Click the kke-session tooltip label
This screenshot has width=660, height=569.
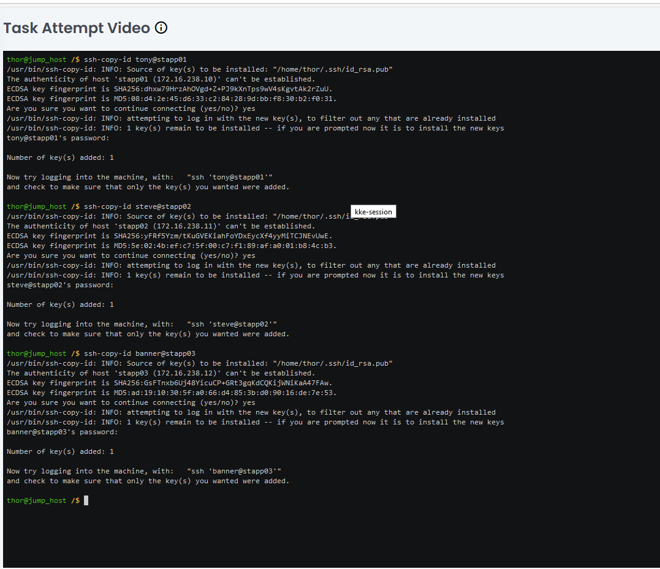pos(373,212)
